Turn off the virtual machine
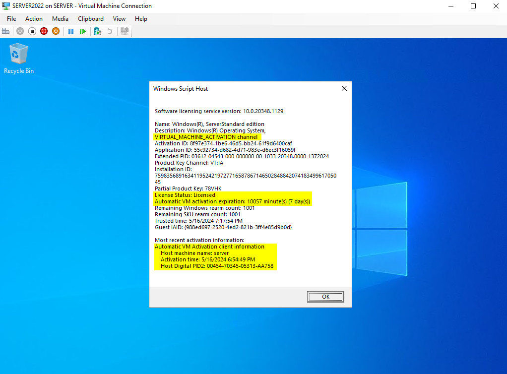Screen dimensions: 507x374 (x=32, y=31)
